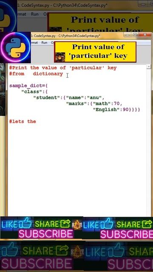Click the '"name":"anu"' pair in code
Image resolution: width=153 pixels, height=272 pixels.
pyautogui.click(x=84, y=97)
